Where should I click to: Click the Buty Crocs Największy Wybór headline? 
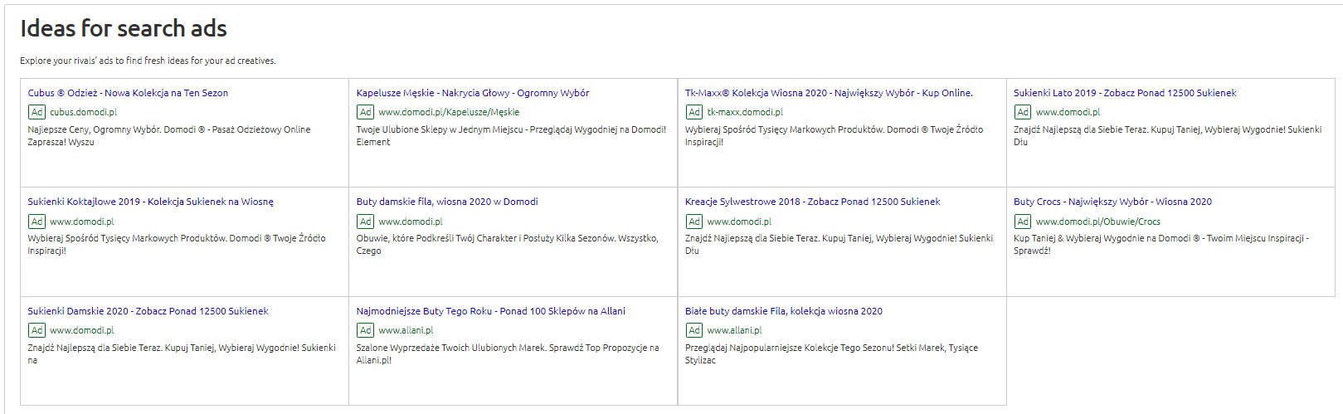[x=1112, y=202]
